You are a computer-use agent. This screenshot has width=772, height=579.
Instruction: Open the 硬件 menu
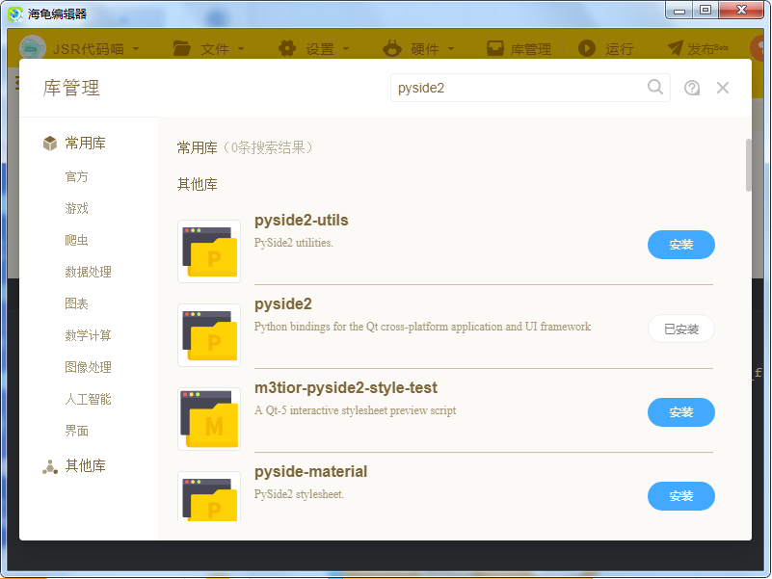click(425, 49)
